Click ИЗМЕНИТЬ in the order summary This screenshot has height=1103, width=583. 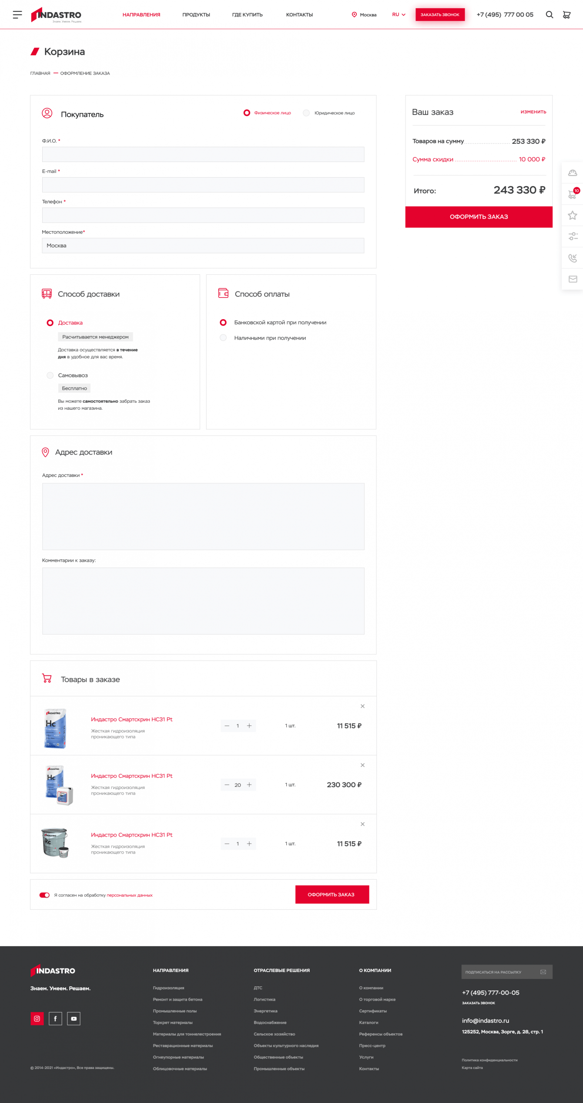point(533,112)
